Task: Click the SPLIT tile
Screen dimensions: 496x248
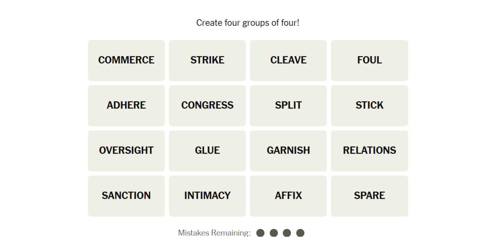Action: (288, 106)
